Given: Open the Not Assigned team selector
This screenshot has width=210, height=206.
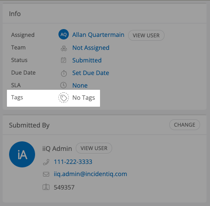Looking at the screenshot, I should pos(91,48).
